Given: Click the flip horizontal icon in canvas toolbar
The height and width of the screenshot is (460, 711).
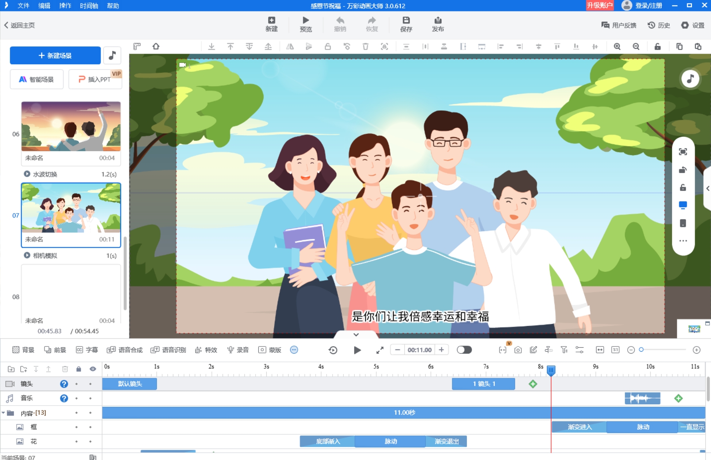Looking at the screenshot, I should click(x=290, y=46).
